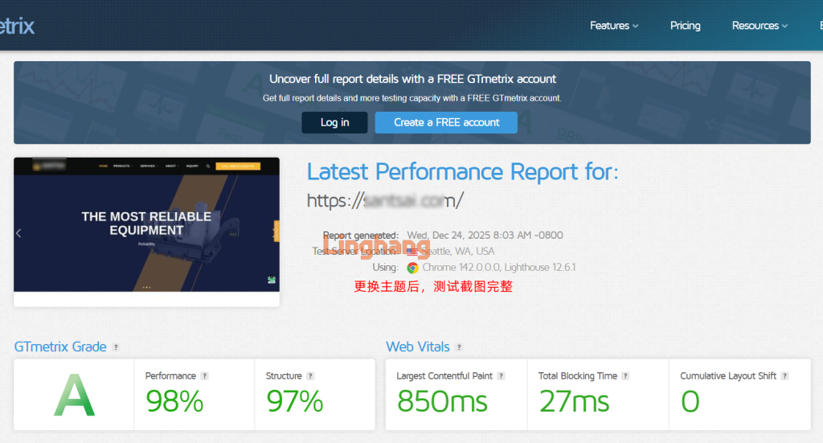
Task: Click the help icon beside GTmetrix Grade
Action: [116, 347]
